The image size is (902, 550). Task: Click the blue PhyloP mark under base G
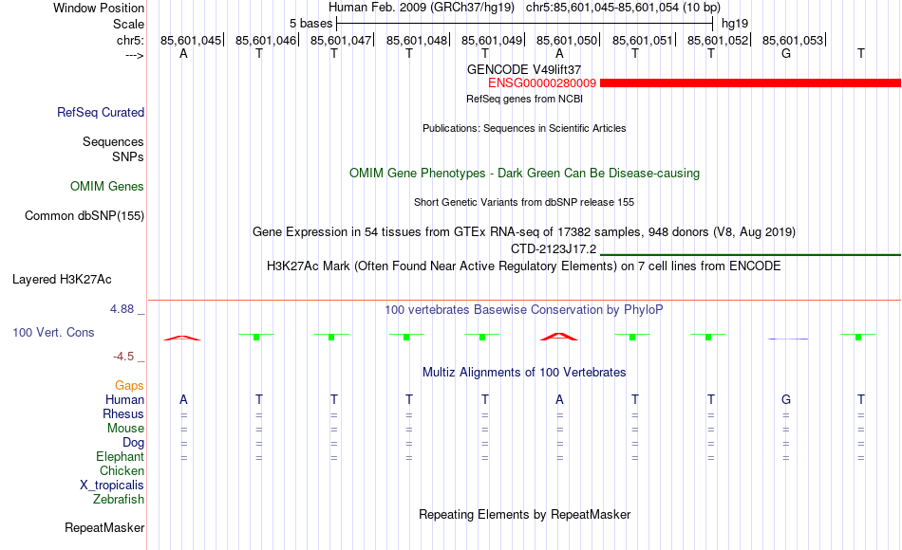coord(788,339)
